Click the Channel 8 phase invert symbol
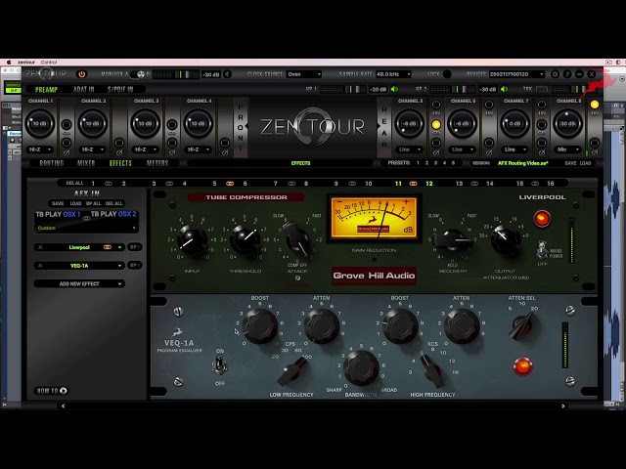The image size is (626, 469). click(595, 152)
